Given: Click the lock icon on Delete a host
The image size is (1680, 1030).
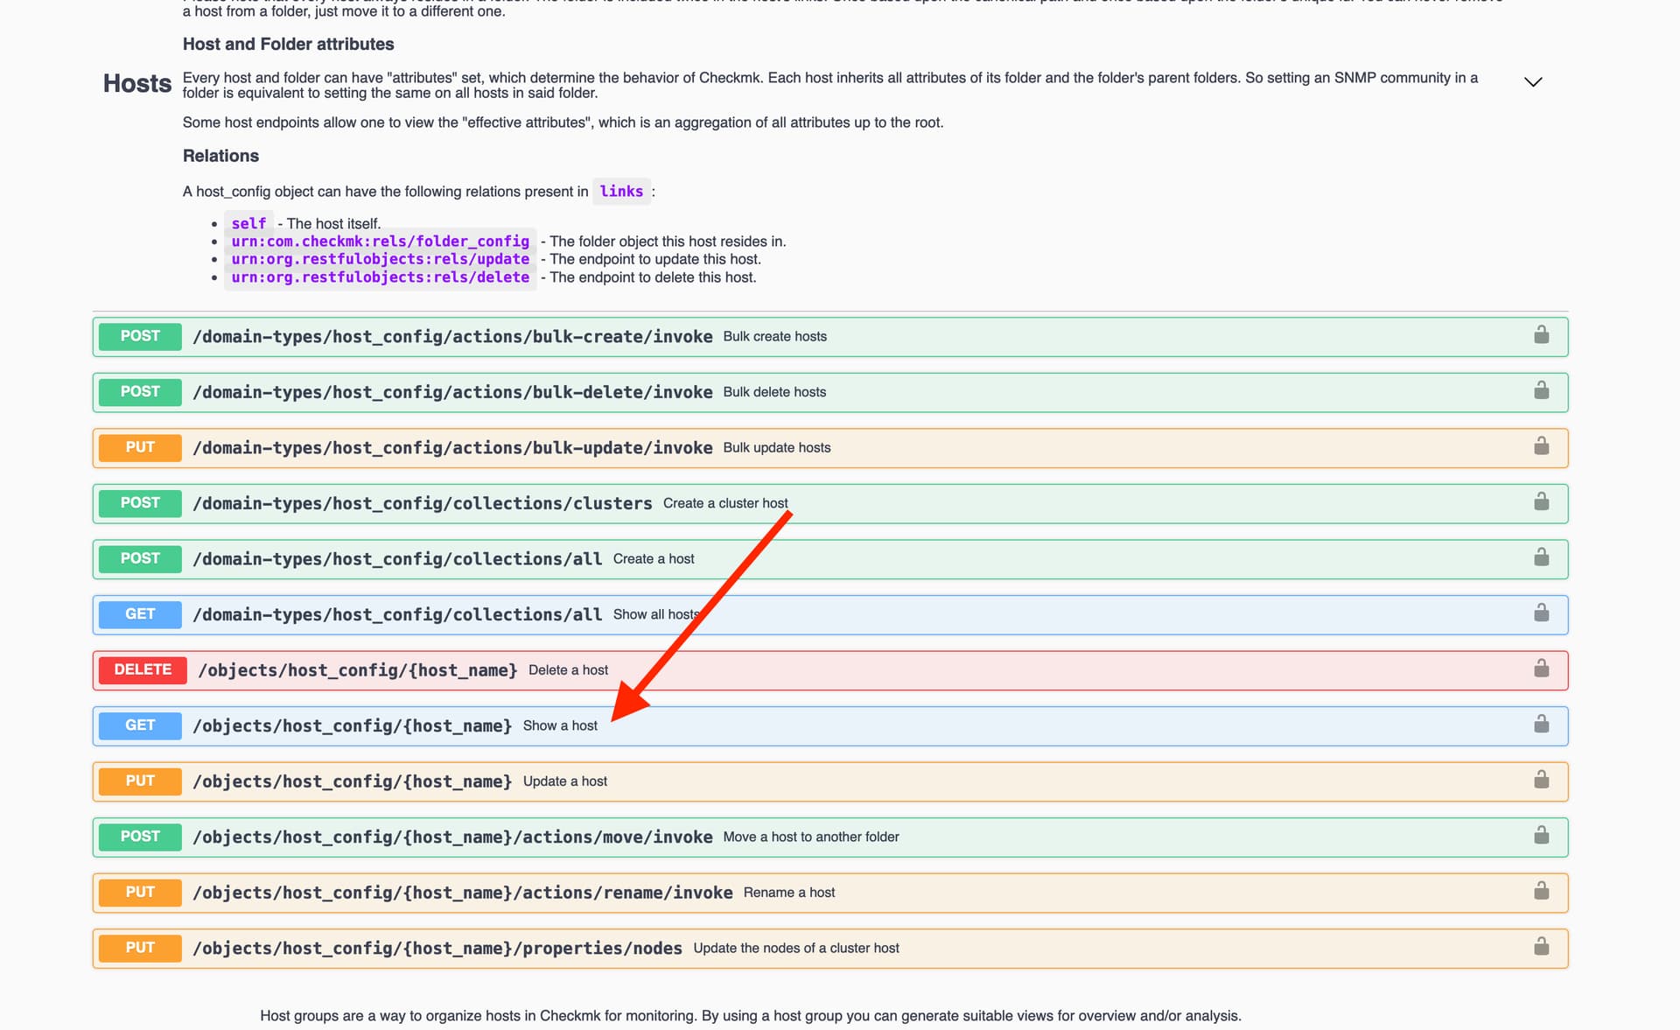Looking at the screenshot, I should pyautogui.click(x=1542, y=669).
